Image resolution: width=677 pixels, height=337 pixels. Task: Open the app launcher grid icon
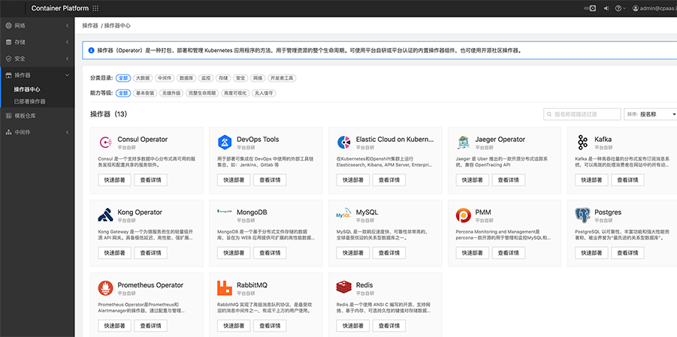click(95, 8)
